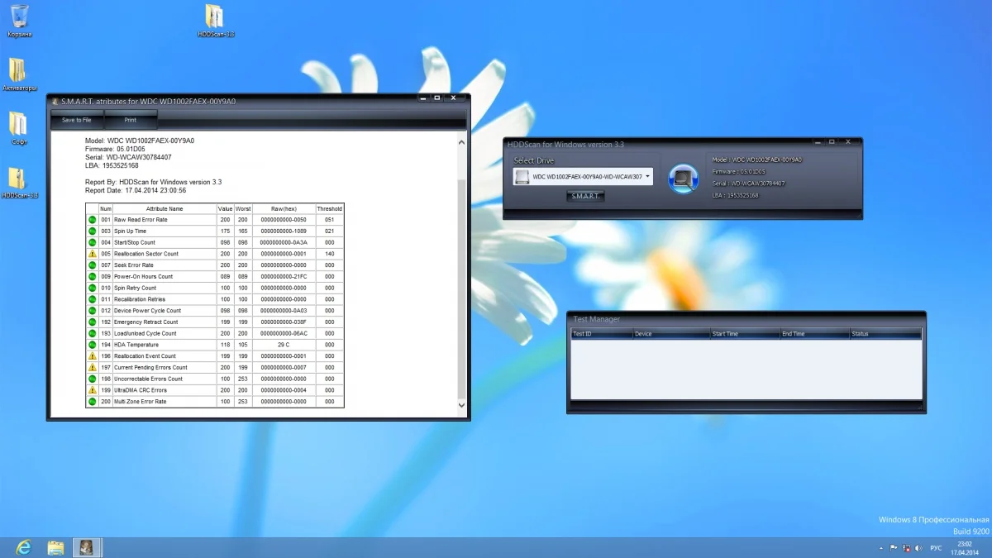Image resolution: width=992 pixels, height=558 pixels.
Task: Click the Attribute Name table header
Action: point(165,209)
